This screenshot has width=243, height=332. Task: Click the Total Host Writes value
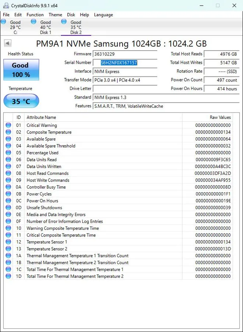[222, 63]
